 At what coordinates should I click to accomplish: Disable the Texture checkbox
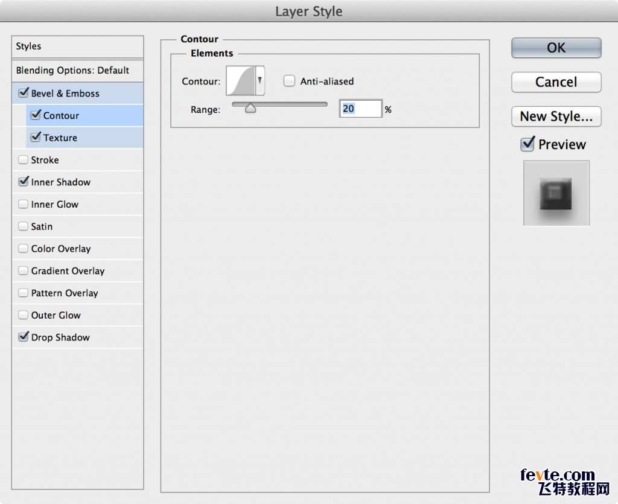click(x=36, y=138)
